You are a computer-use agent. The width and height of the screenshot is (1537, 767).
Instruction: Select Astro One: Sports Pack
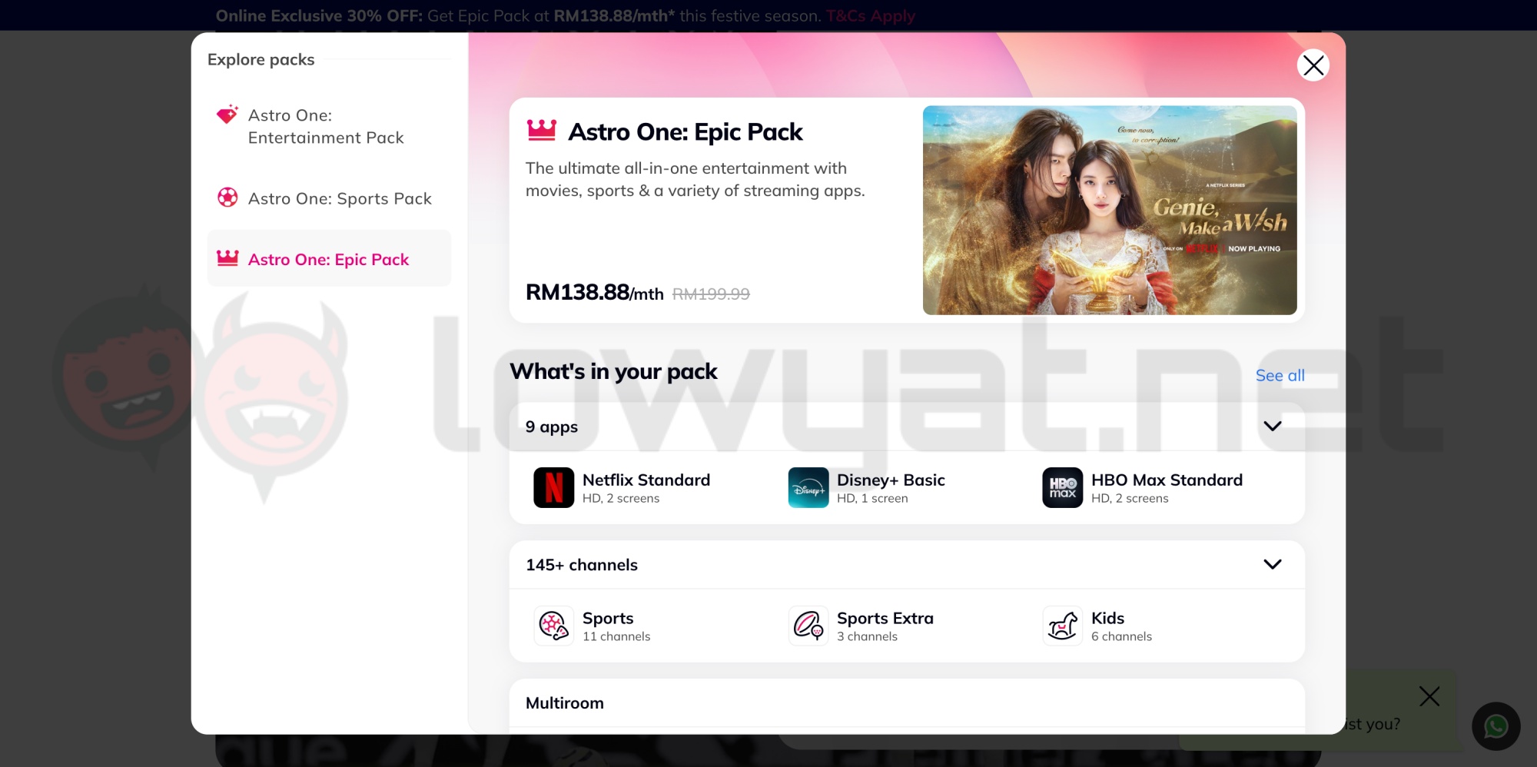click(x=340, y=199)
